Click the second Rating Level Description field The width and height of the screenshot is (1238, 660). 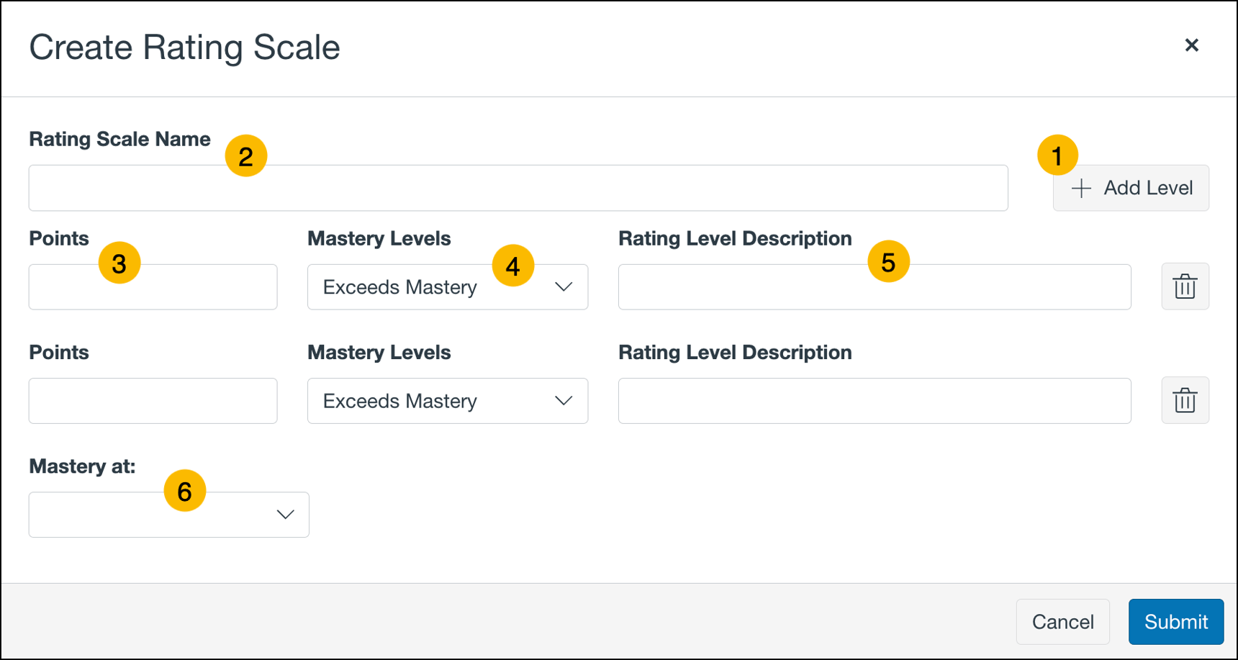[x=874, y=401]
